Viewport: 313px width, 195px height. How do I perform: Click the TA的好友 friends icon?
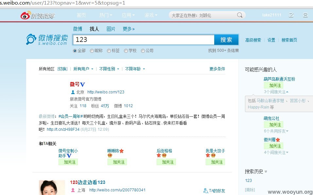tap(206, 191)
